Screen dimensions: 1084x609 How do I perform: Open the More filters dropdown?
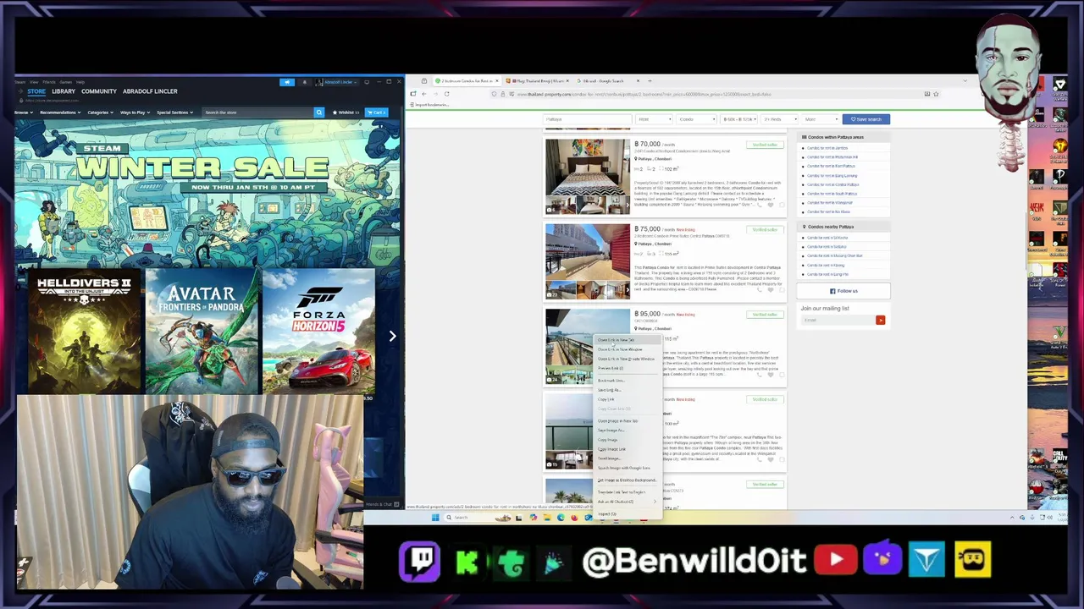click(820, 119)
